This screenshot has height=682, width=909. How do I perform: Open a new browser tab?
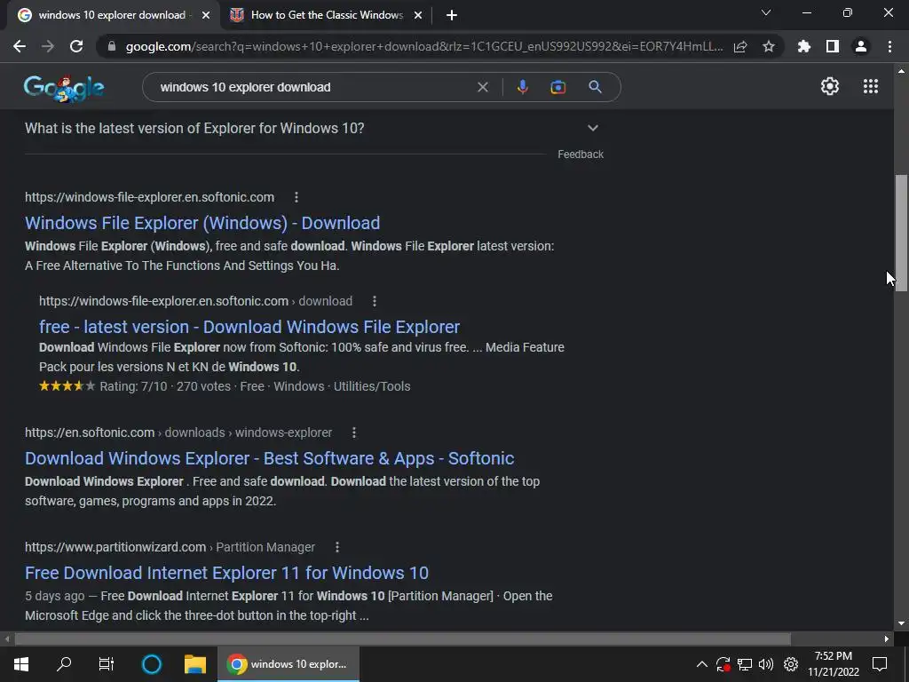(x=452, y=15)
